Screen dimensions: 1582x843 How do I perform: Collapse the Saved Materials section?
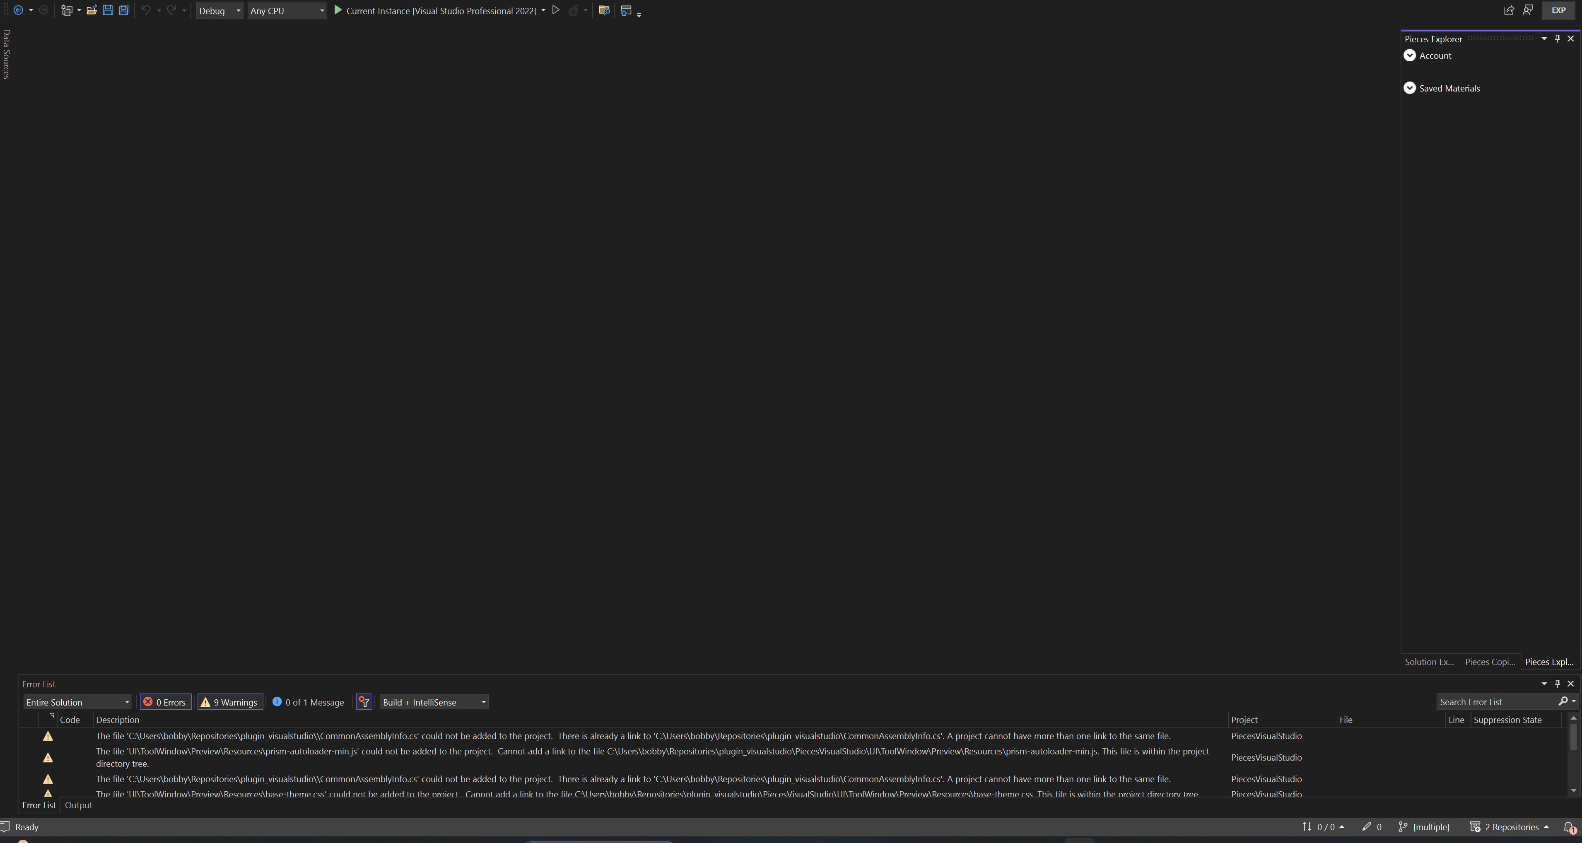click(x=1409, y=88)
